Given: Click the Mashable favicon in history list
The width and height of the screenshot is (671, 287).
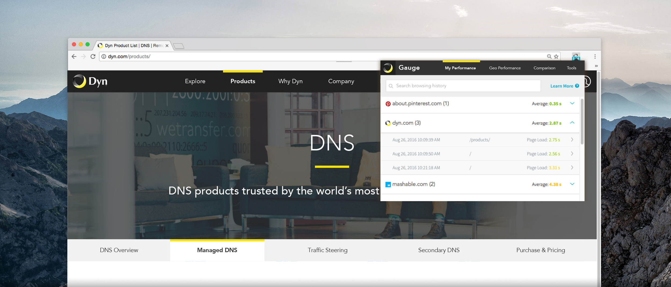Looking at the screenshot, I should [388, 185].
